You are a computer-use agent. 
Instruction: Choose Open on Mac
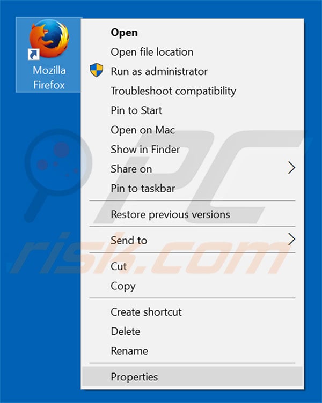coord(192,130)
